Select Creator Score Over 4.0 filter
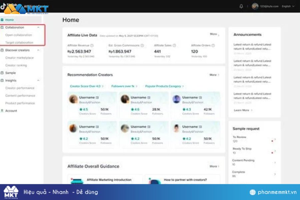The image size is (300, 200). pos(87,86)
